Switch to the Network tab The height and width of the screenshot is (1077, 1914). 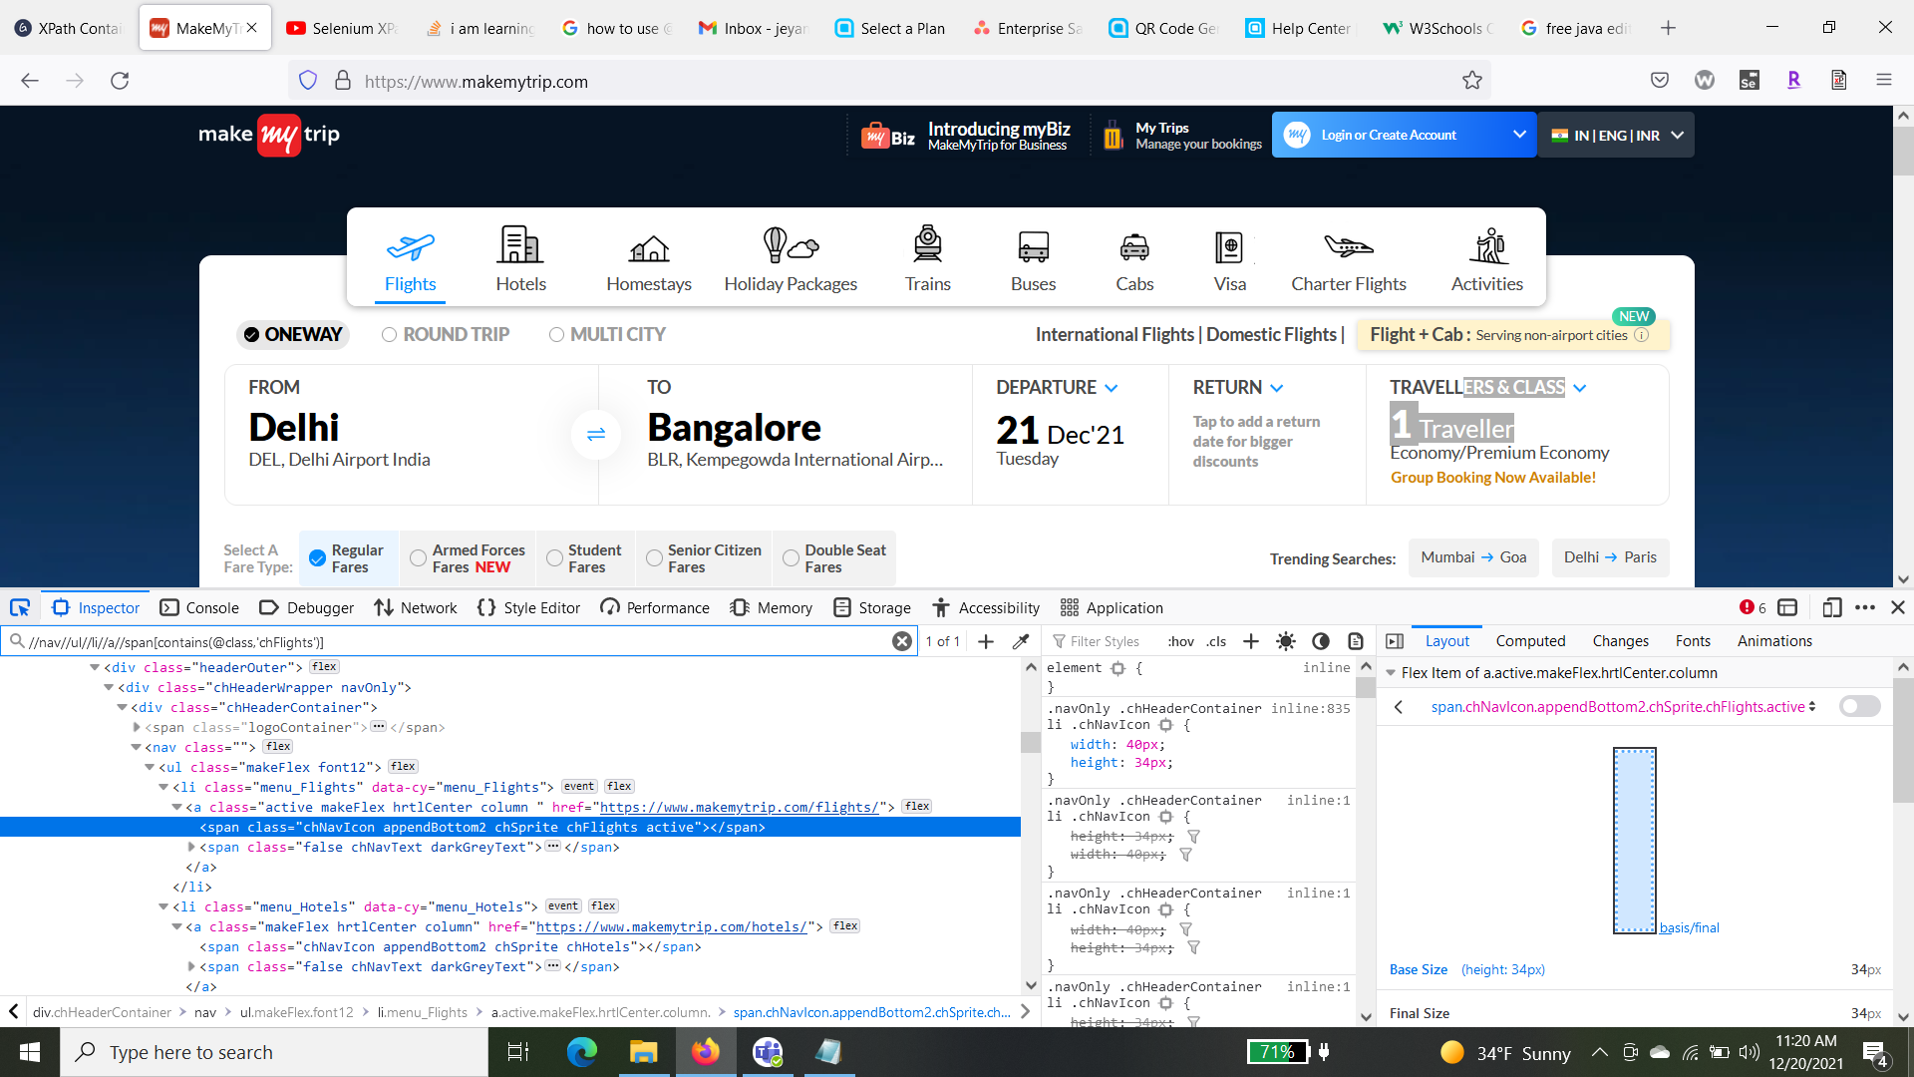tap(416, 607)
